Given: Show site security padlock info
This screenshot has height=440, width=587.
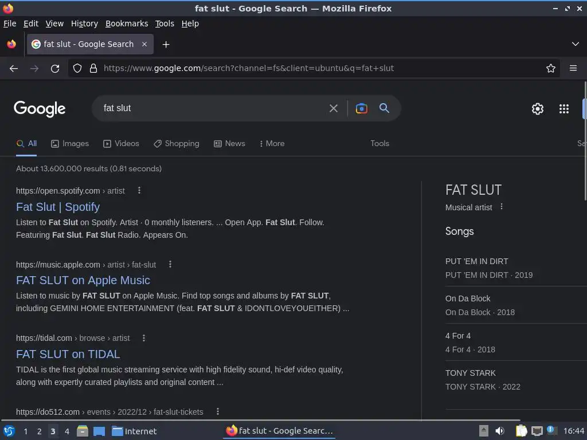Looking at the screenshot, I should tap(93, 68).
